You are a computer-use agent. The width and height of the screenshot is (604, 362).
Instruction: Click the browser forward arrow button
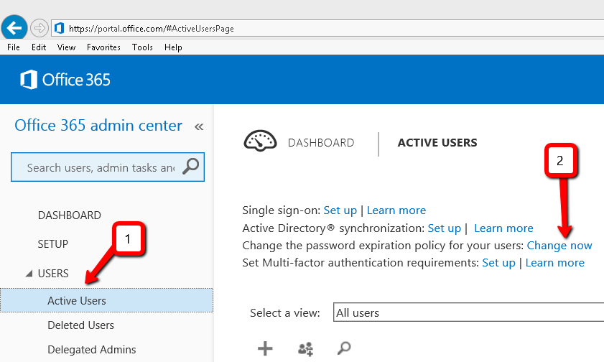tap(39, 28)
